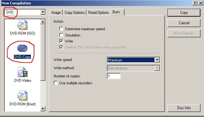Uncheck the Write checkbox
This screenshot has width=204, height=117.
[61, 41]
